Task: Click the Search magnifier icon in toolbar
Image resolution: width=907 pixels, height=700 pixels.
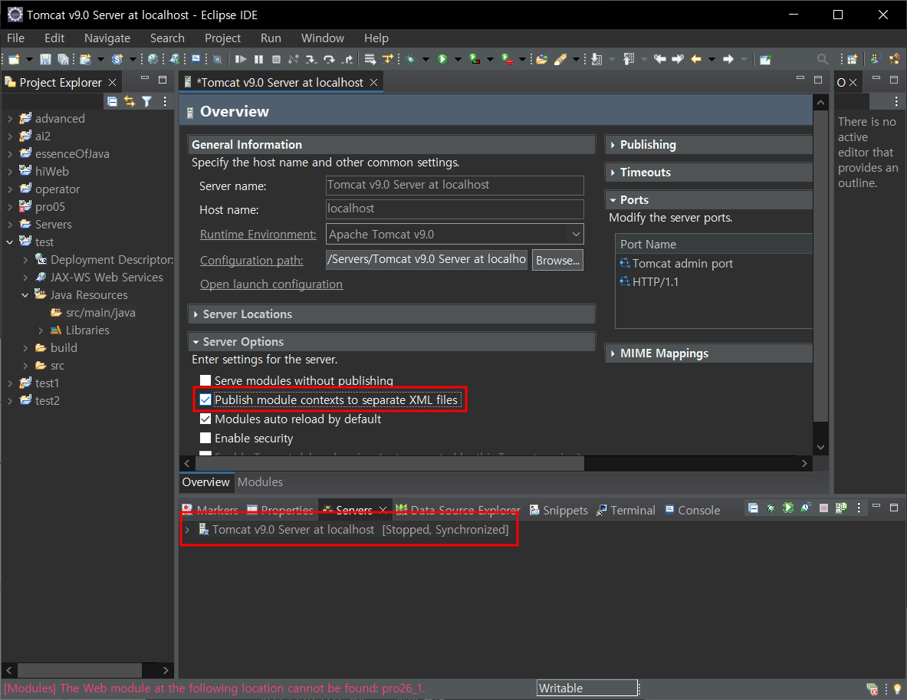Action: tap(822, 59)
